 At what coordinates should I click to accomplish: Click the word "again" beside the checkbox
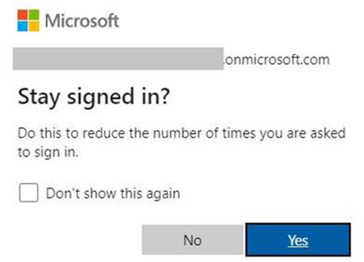point(164,194)
